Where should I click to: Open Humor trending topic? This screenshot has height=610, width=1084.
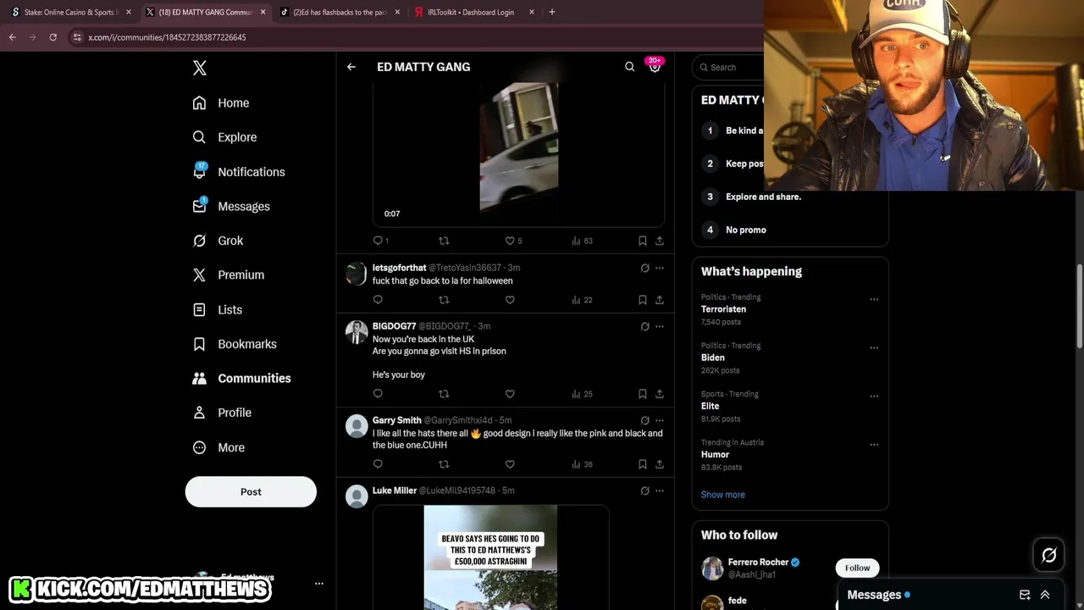(715, 454)
